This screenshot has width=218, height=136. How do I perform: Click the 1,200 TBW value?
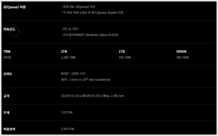tap(68, 57)
